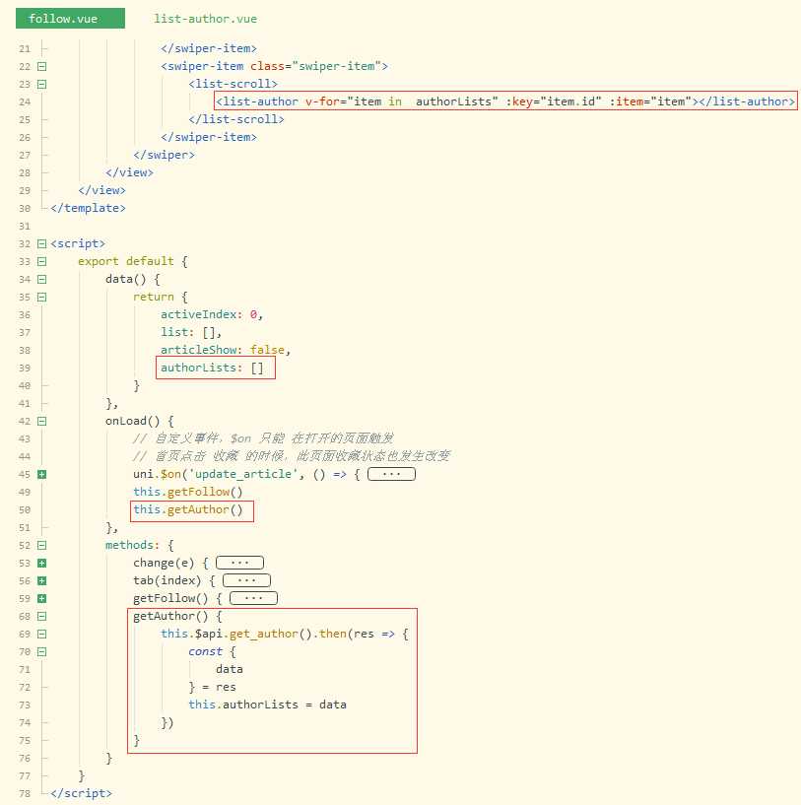
Task: Click line number 31 in the gutter
Action: [25, 227]
